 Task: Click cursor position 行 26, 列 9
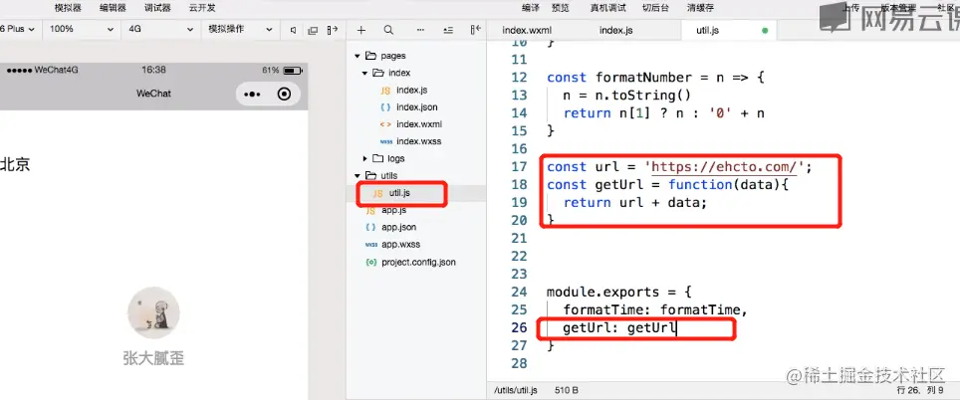pos(919,390)
